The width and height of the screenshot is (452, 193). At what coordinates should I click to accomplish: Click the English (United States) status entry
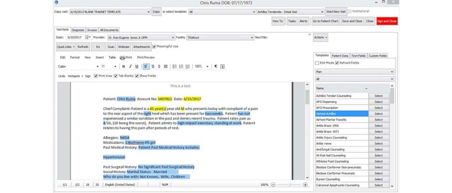click(x=120, y=185)
